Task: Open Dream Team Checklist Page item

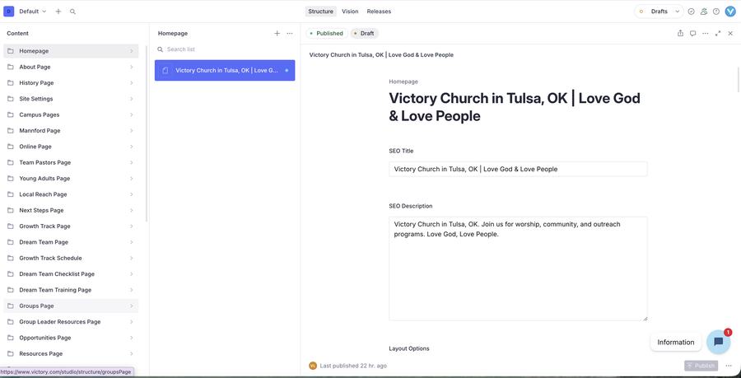Action: click(x=71, y=274)
